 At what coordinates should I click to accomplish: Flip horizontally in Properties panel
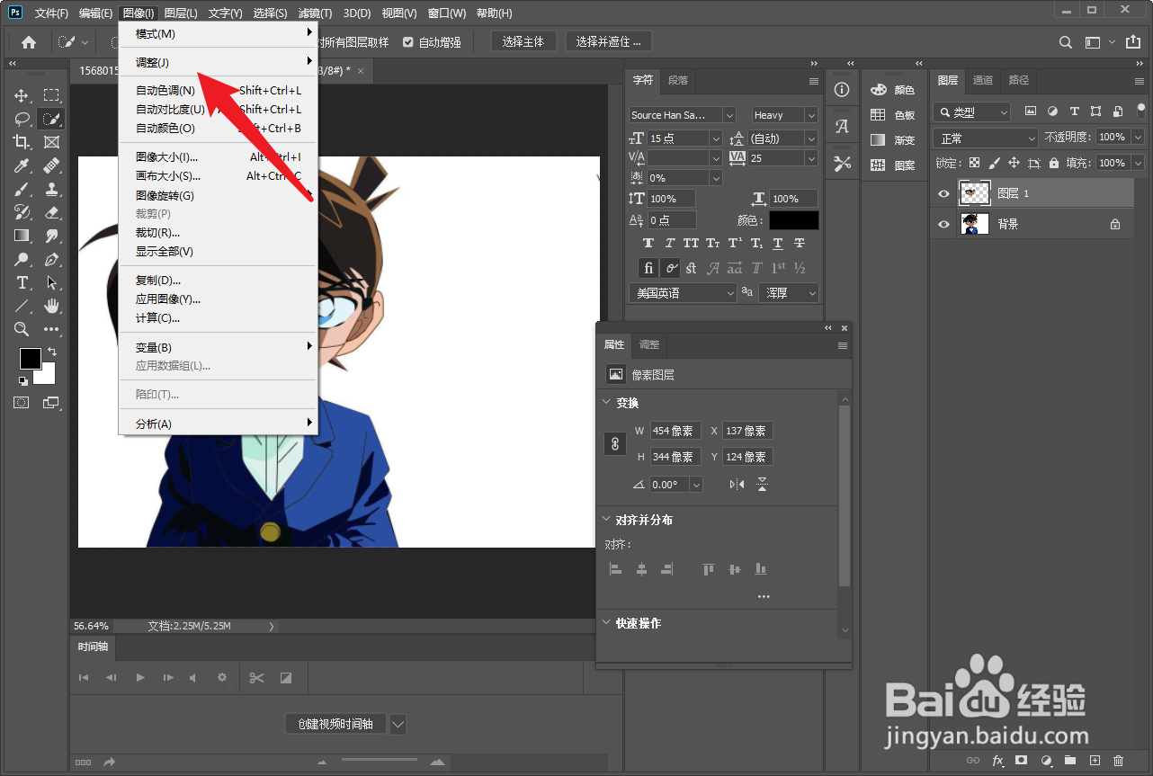point(737,485)
